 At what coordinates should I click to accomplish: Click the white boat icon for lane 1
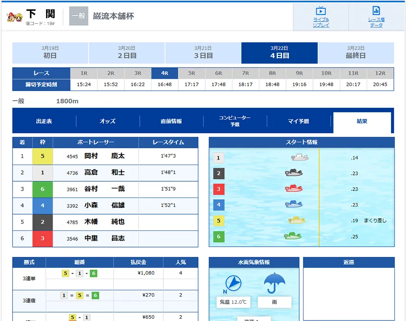(x=300, y=157)
